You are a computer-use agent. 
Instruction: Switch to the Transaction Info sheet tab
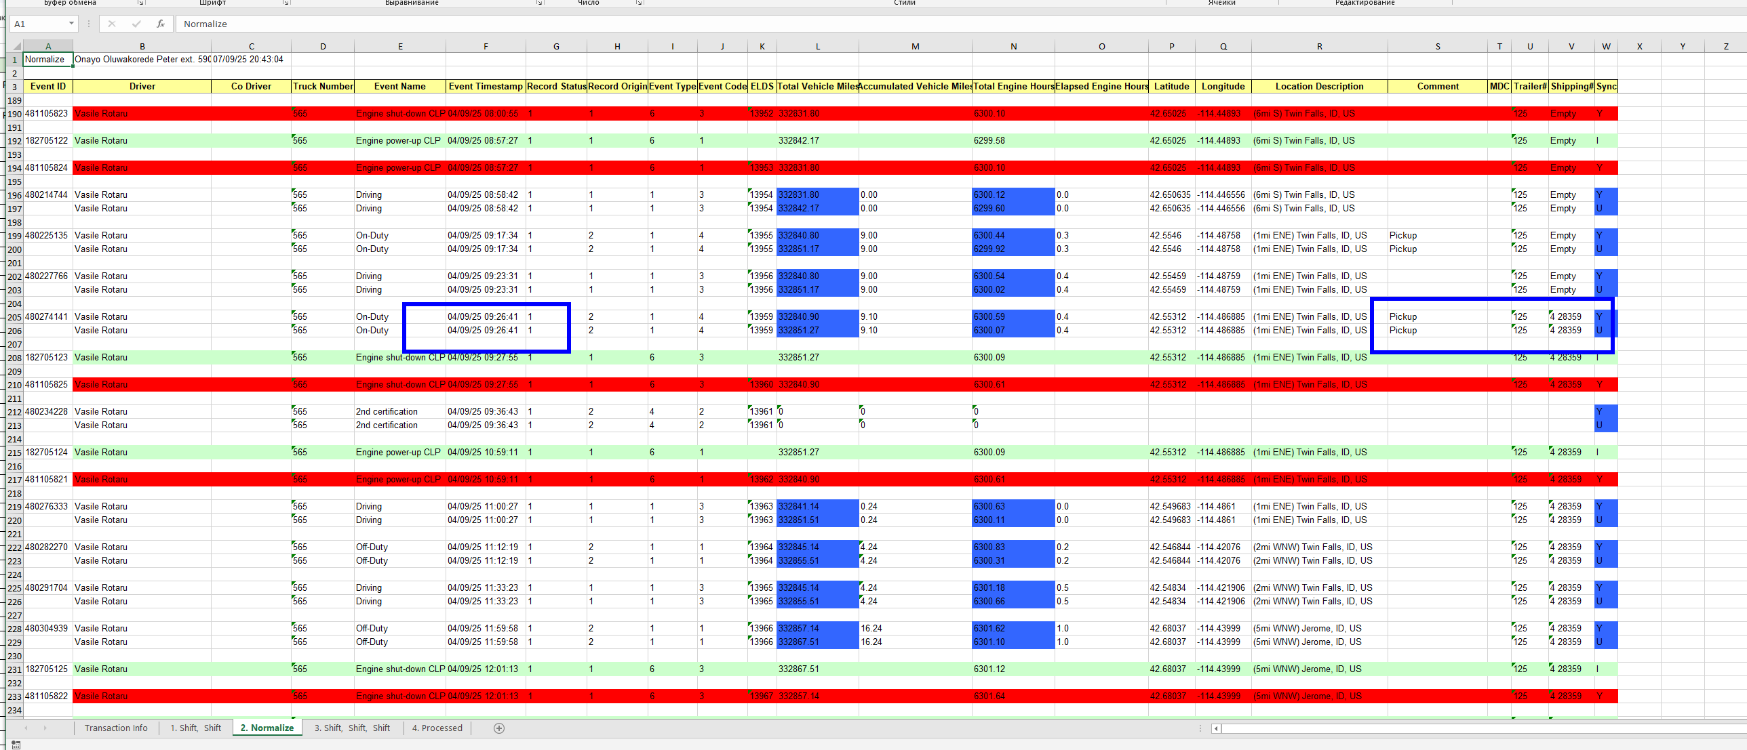click(116, 728)
